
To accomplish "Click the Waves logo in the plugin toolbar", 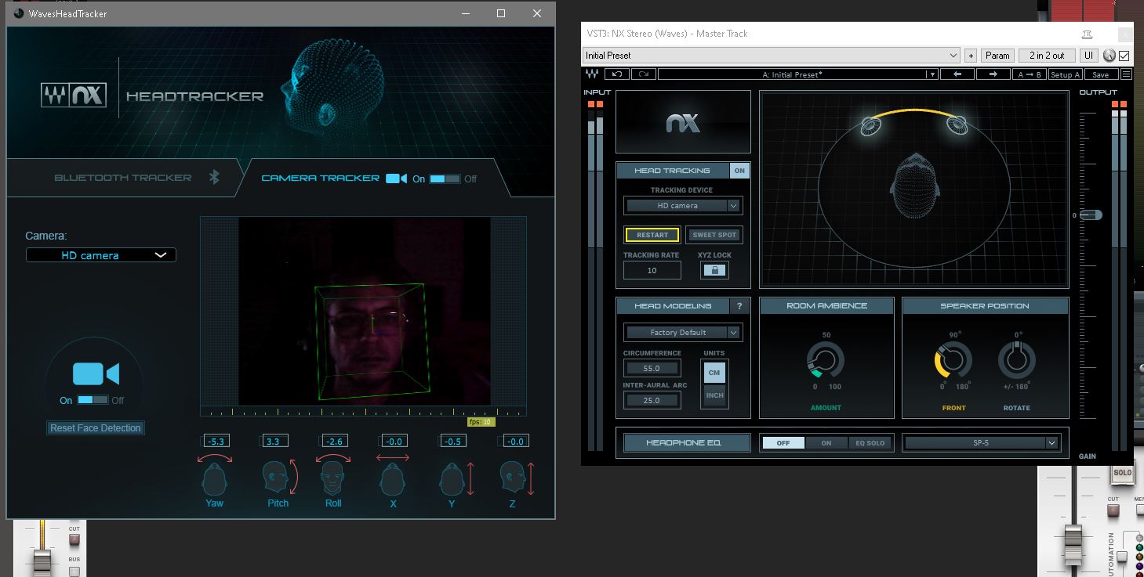I will click(x=594, y=74).
